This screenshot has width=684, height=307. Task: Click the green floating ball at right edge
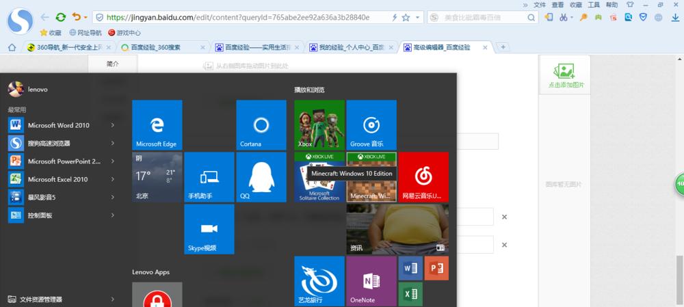(x=680, y=184)
